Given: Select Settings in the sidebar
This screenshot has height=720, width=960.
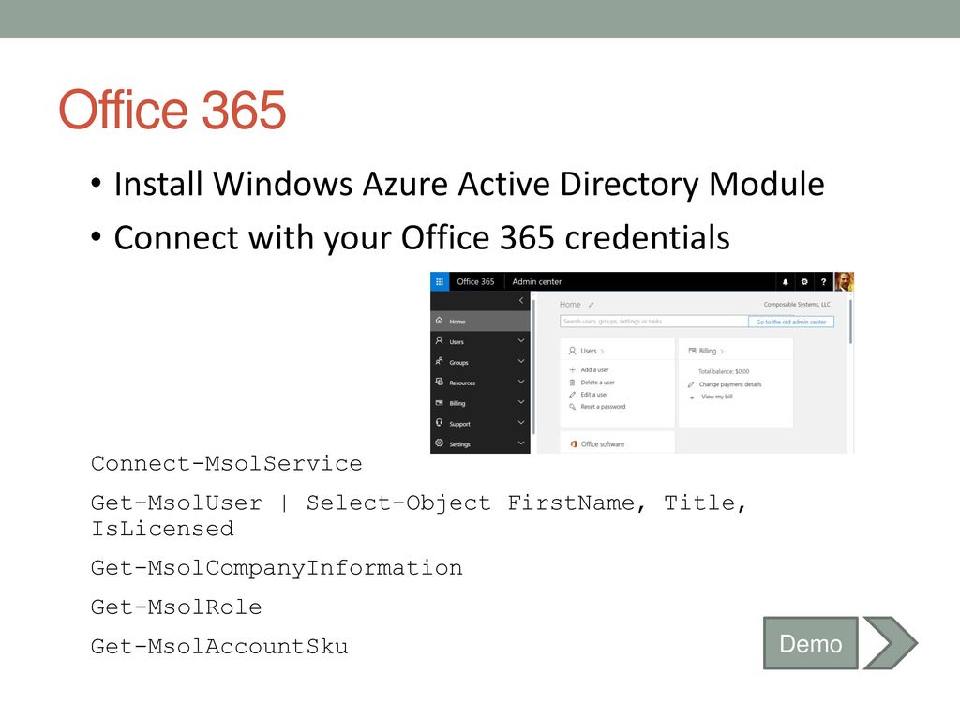Looking at the screenshot, I should pyautogui.click(x=481, y=443).
